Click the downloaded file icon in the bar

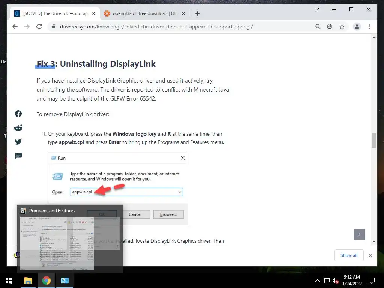[x=16, y=255]
